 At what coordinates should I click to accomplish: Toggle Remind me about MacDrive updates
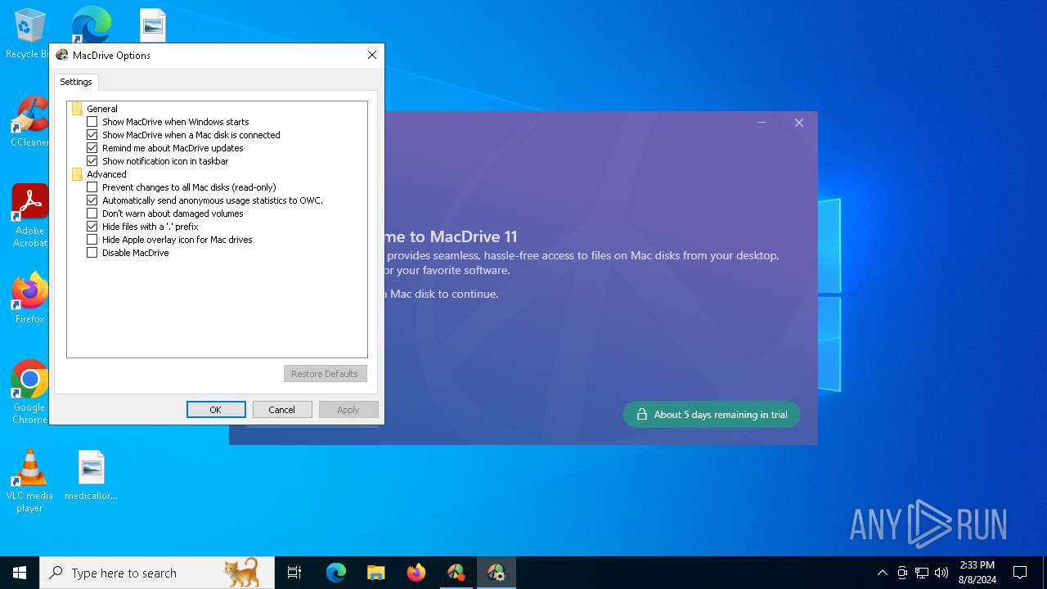click(x=92, y=148)
